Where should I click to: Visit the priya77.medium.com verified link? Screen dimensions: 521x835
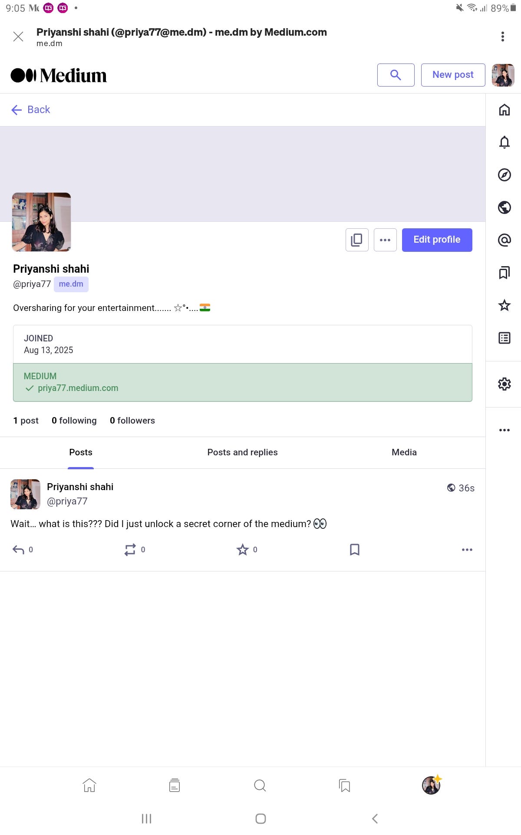click(x=78, y=388)
